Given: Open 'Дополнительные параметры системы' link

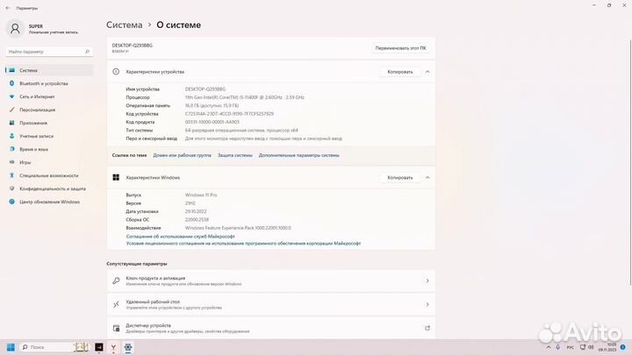Looking at the screenshot, I should pyautogui.click(x=298, y=155).
